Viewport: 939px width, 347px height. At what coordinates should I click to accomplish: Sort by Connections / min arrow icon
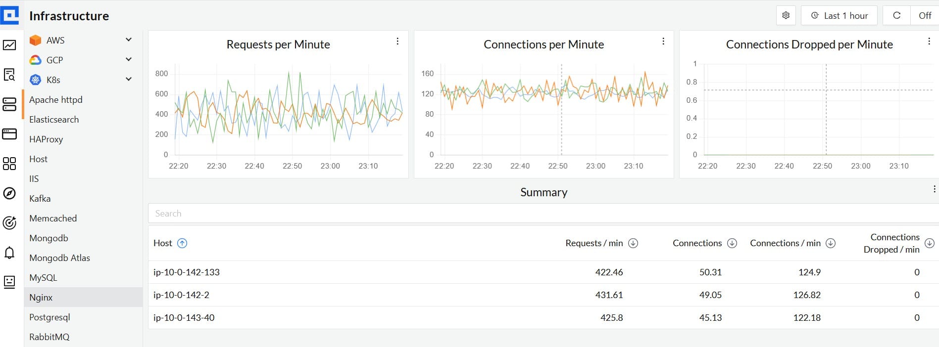(831, 243)
